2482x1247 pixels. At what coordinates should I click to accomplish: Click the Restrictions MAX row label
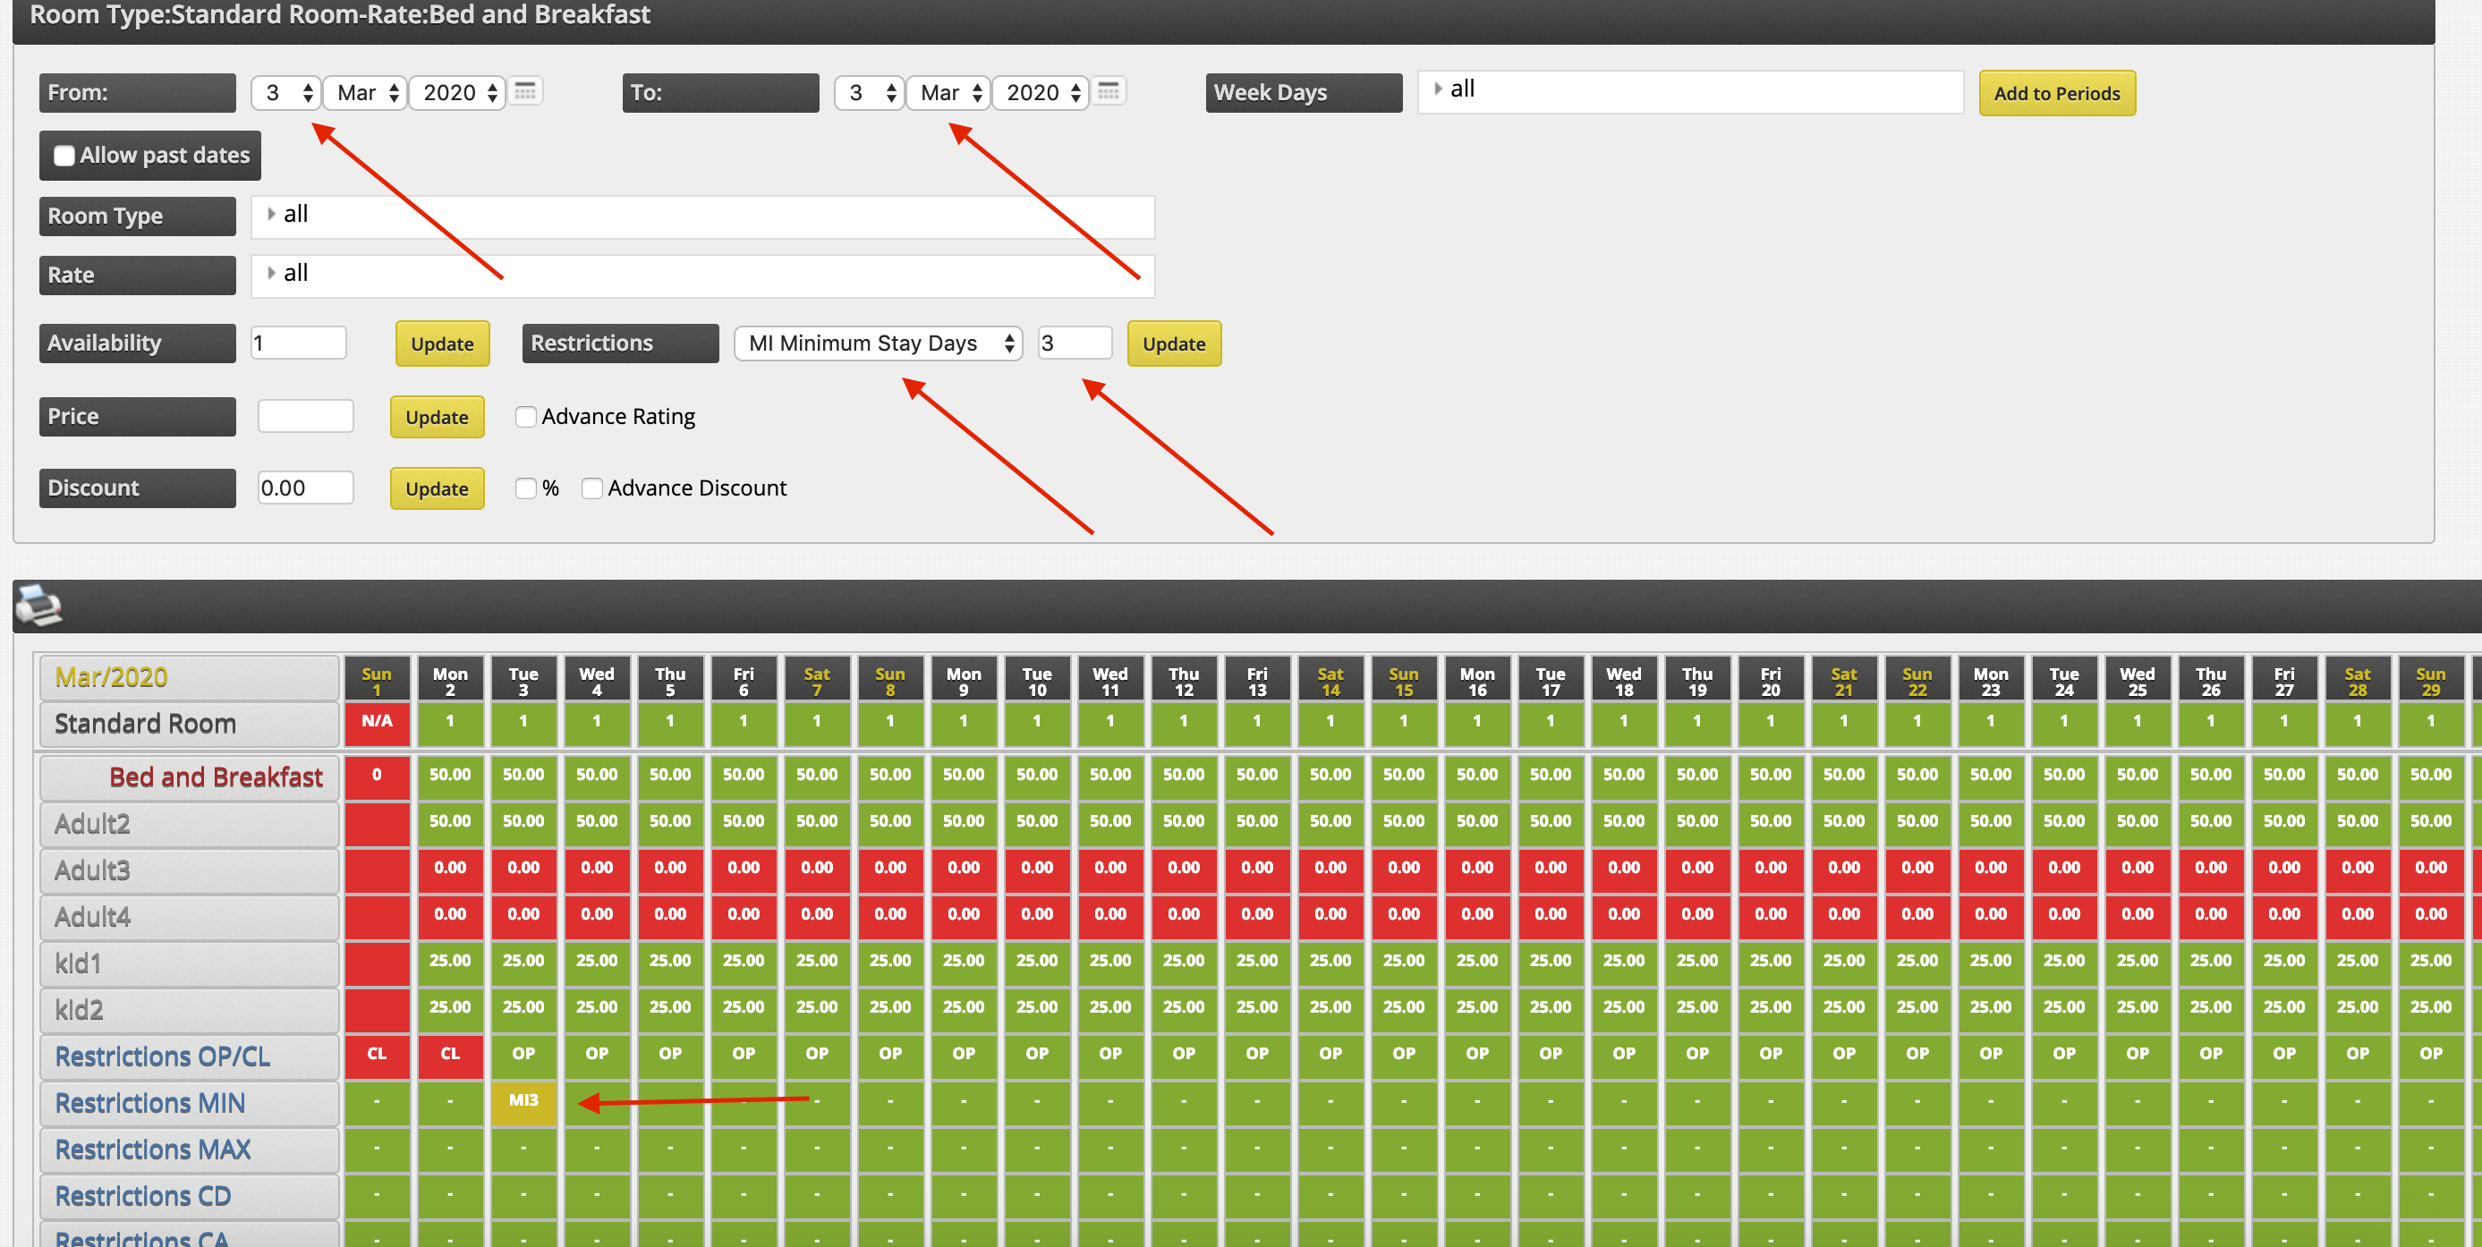tap(152, 1149)
